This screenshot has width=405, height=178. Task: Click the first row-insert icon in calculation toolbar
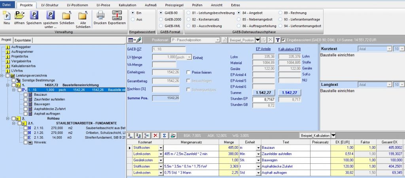(131, 135)
